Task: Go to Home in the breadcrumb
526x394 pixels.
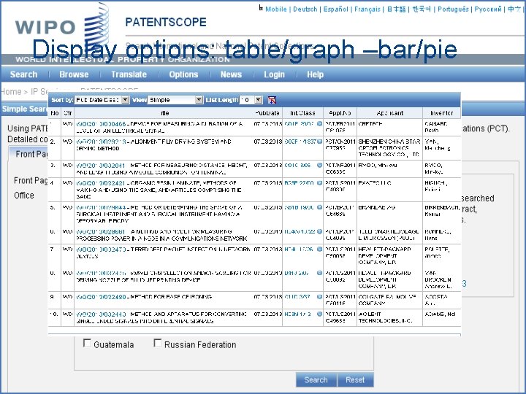Action: tap(11, 91)
